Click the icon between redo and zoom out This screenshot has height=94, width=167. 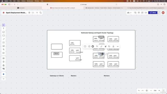click(147, 91)
